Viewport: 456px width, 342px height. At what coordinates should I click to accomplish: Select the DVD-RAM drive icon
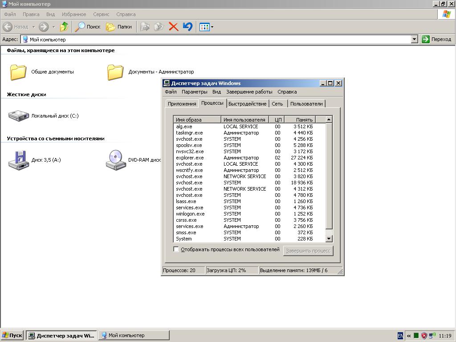[x=116, y=160]
